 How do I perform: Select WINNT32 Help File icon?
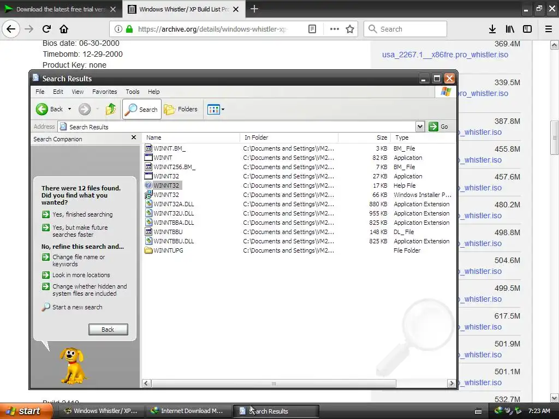pos(148,185)
